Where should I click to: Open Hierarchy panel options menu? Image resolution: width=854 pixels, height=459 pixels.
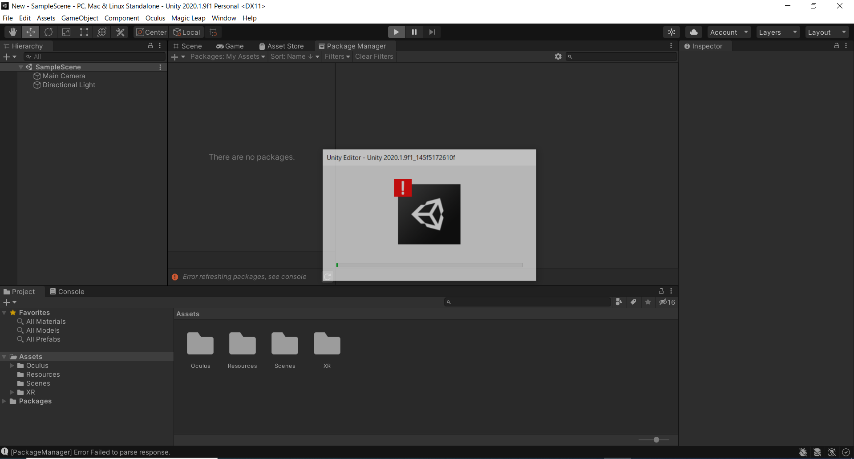pyautogui.click(x=160, y=46)
